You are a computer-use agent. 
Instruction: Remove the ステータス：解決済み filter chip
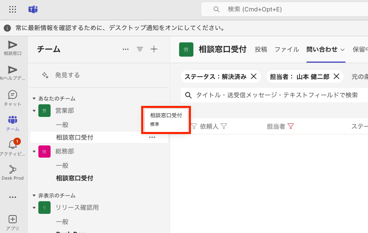[254, 77]
